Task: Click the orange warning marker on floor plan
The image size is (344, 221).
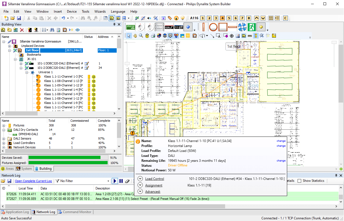Action: [133, 133]
